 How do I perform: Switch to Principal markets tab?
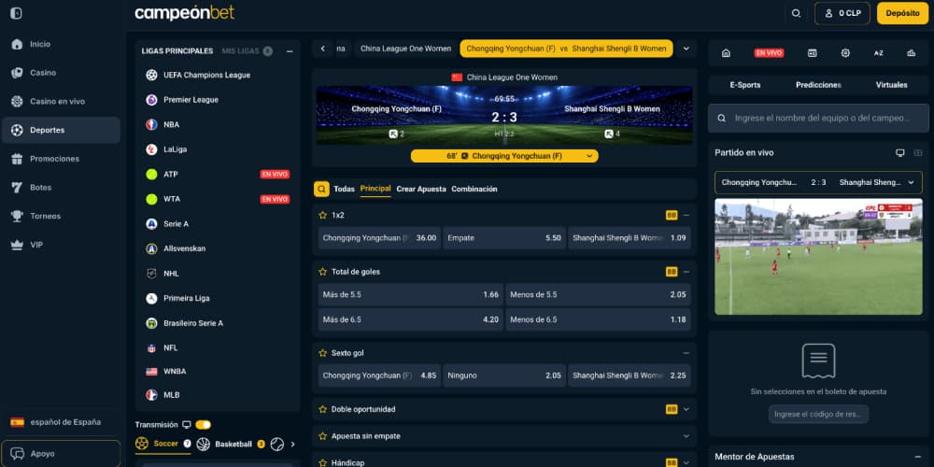pyautogui.click(x=375, y=189)
